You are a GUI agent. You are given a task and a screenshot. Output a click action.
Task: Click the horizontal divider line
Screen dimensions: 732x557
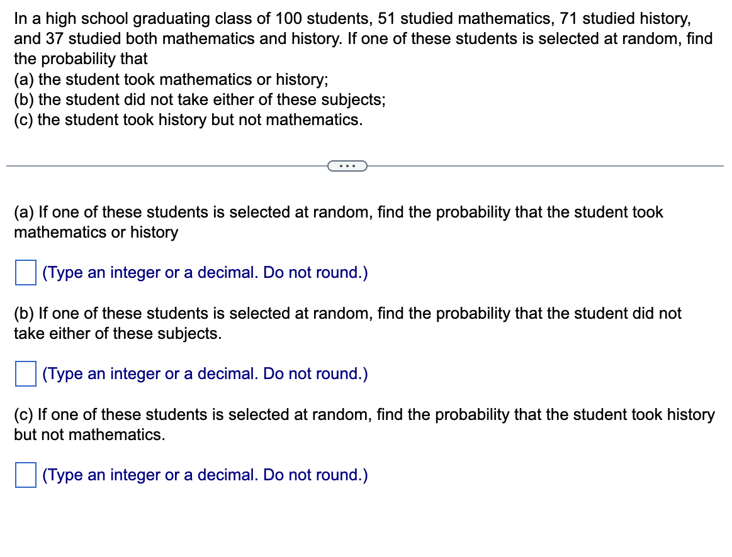(157, 166)
